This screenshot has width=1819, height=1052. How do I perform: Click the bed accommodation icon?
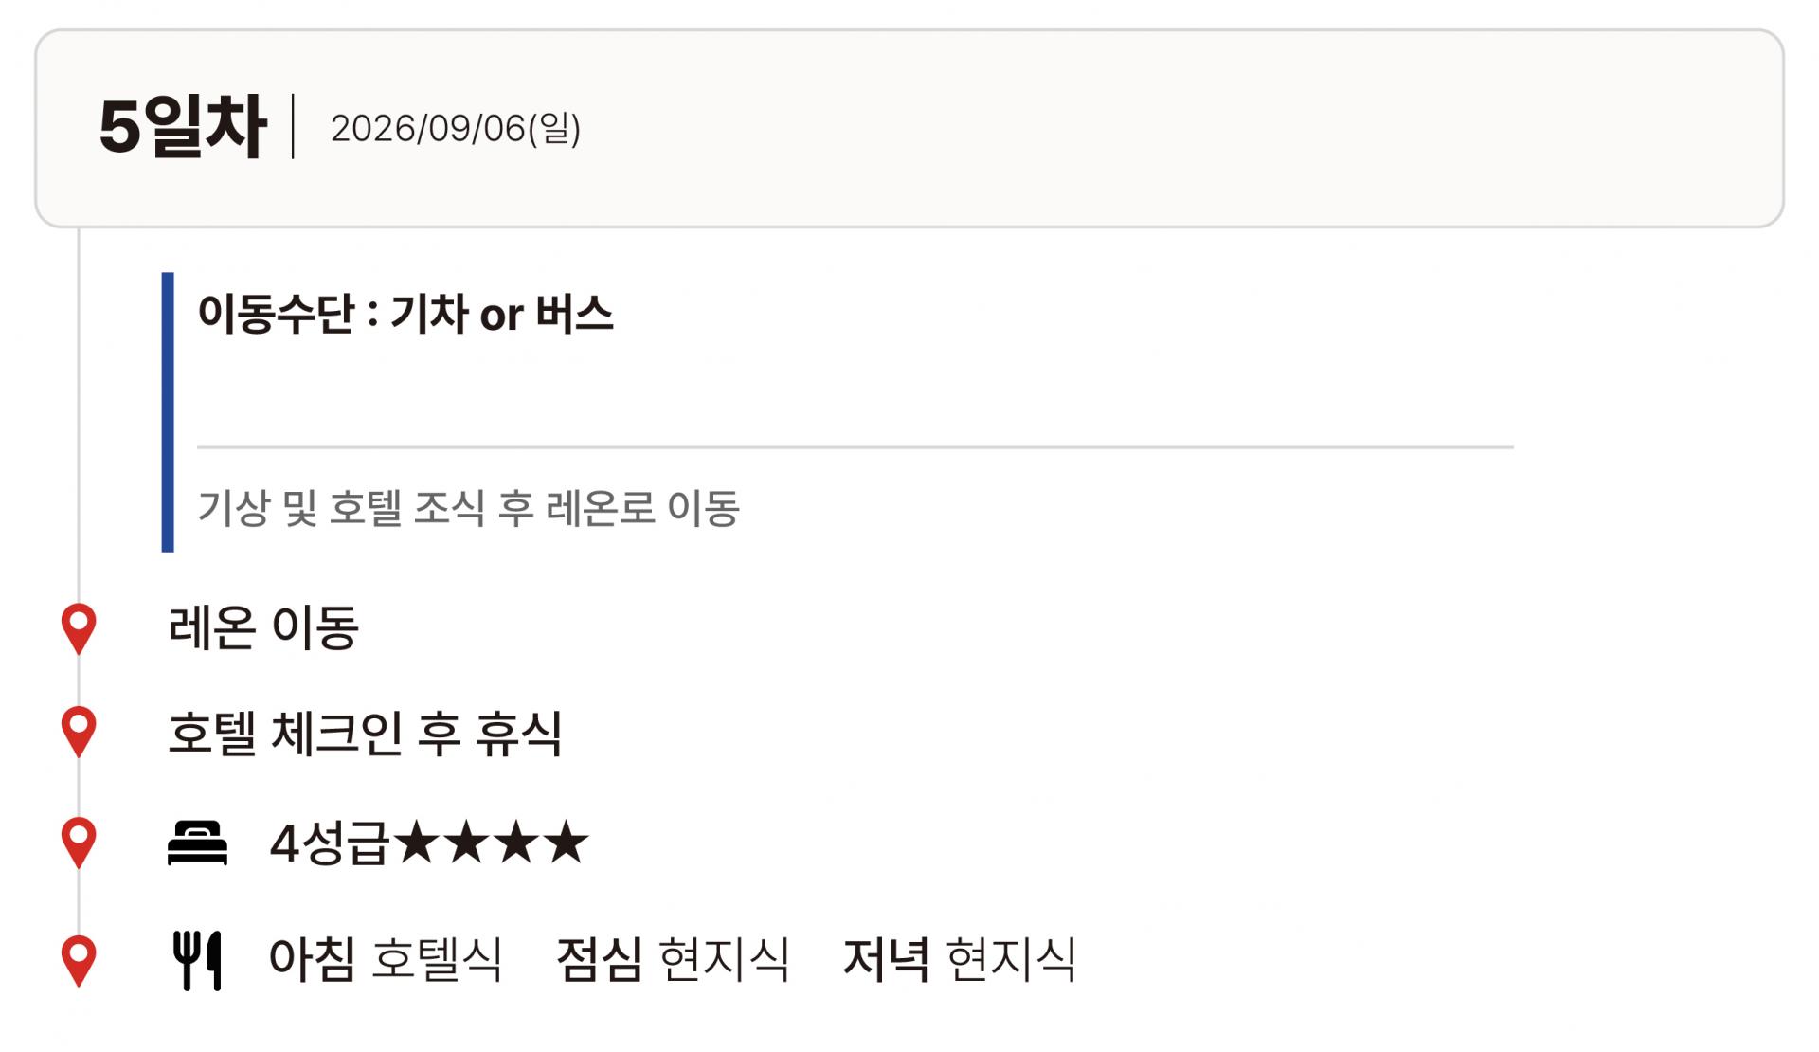(x=197, y=843)
